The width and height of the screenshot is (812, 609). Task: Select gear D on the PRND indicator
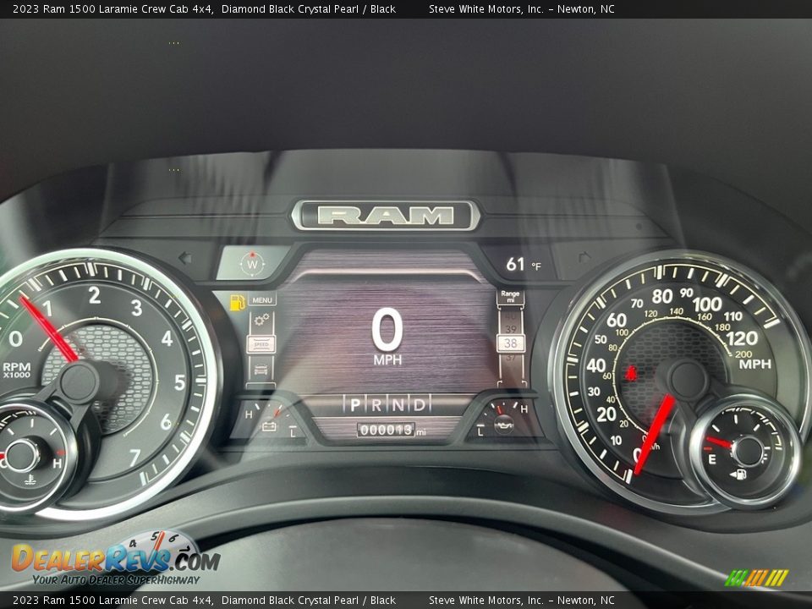click(x=420, y=404)
